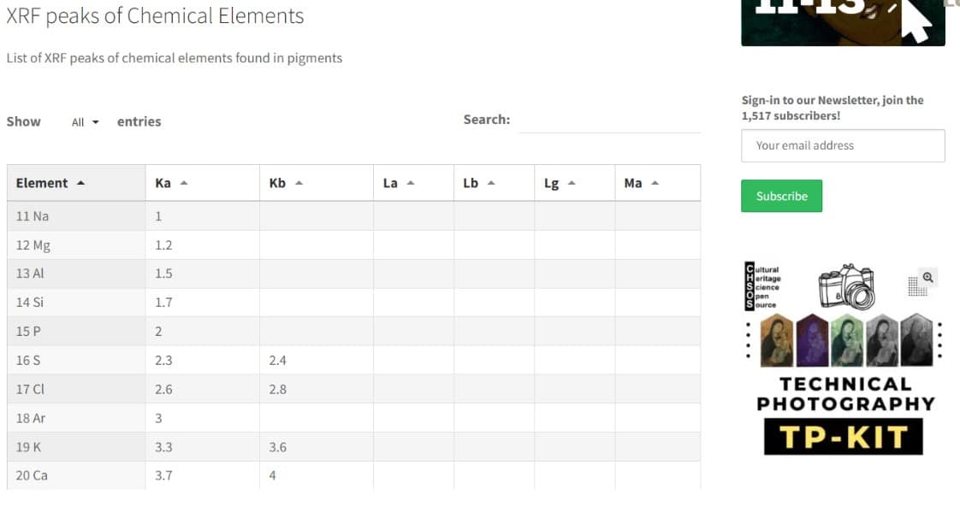The width and height of the screenshot is (960, 506).
Task: Click the table Search input field
Action: click(x=610, y=121)
